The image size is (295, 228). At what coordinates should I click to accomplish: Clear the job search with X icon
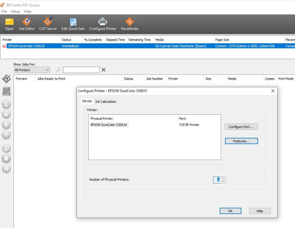point(104,70)
